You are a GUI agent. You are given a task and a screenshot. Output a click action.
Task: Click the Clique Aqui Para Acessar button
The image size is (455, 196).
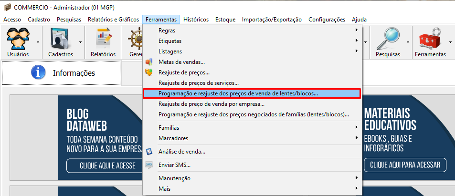[404, 165]
